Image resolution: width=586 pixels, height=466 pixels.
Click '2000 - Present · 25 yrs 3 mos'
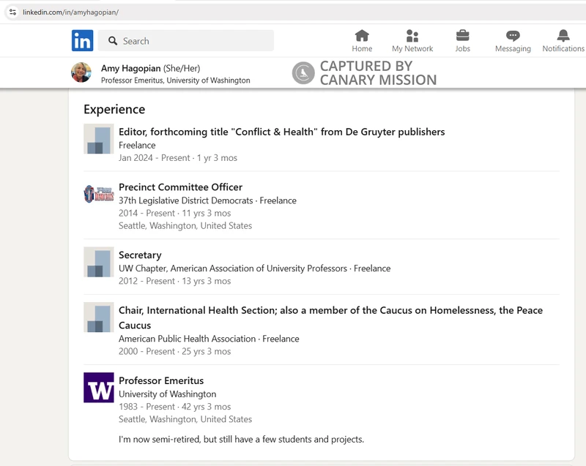click(x=174, y=351)
